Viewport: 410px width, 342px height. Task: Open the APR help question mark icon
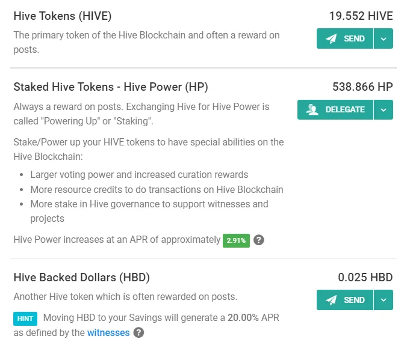click(259, 240)
